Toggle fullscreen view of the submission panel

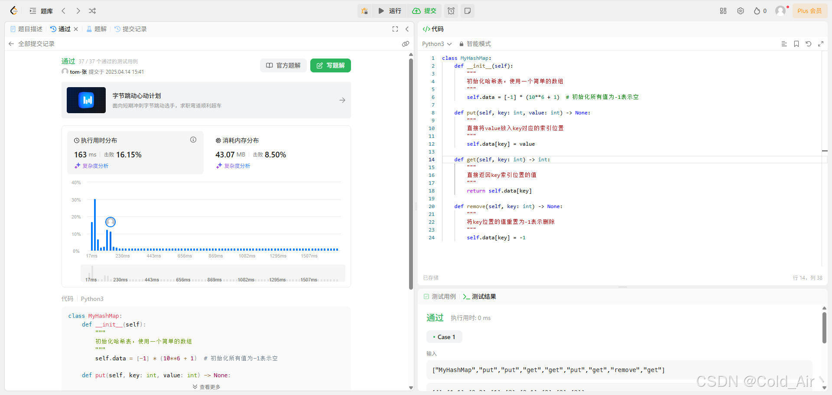click(x=395, y=29)
